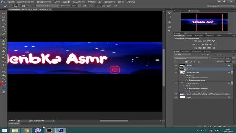Add a Levels adjustment layer
Viewport: 236px width, 133px height.
(x=200, y=41)
